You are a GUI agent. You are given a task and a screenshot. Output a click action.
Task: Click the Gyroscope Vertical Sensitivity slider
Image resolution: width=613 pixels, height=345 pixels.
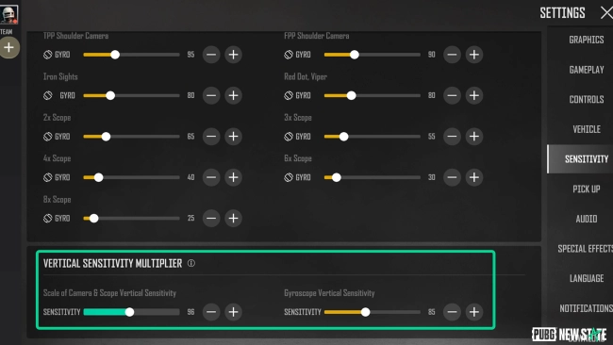pyautogui.click(x=373, y=312)
